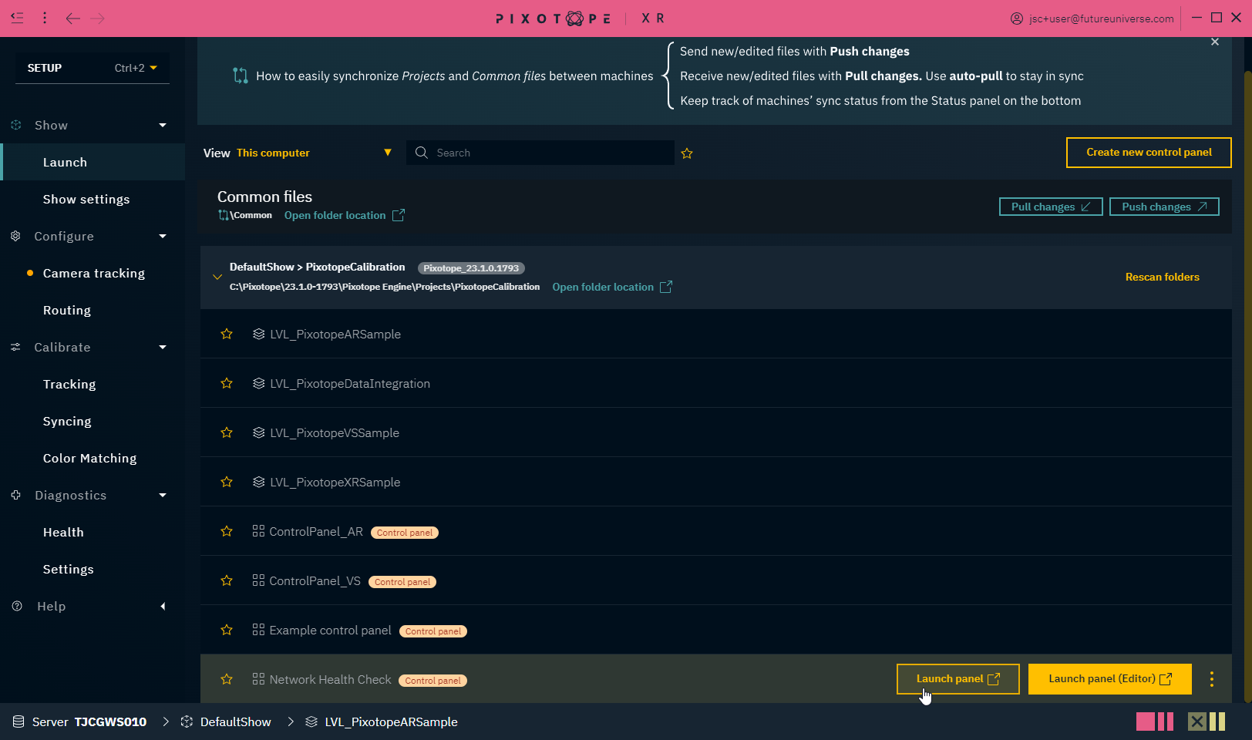Screen dimensions: 1252x740
Task: Select the ControlPanel_VS row
Action: (x=716, y=580)
